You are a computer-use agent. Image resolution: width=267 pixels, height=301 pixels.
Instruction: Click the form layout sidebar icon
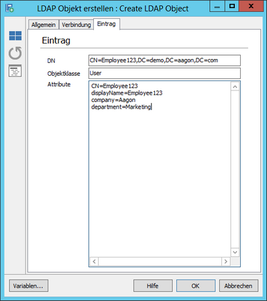(15, 71)
